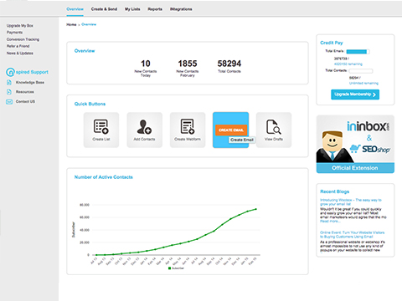Click the Create List icon
Viewport: 402px width, 301px height.
pos(101,126)
